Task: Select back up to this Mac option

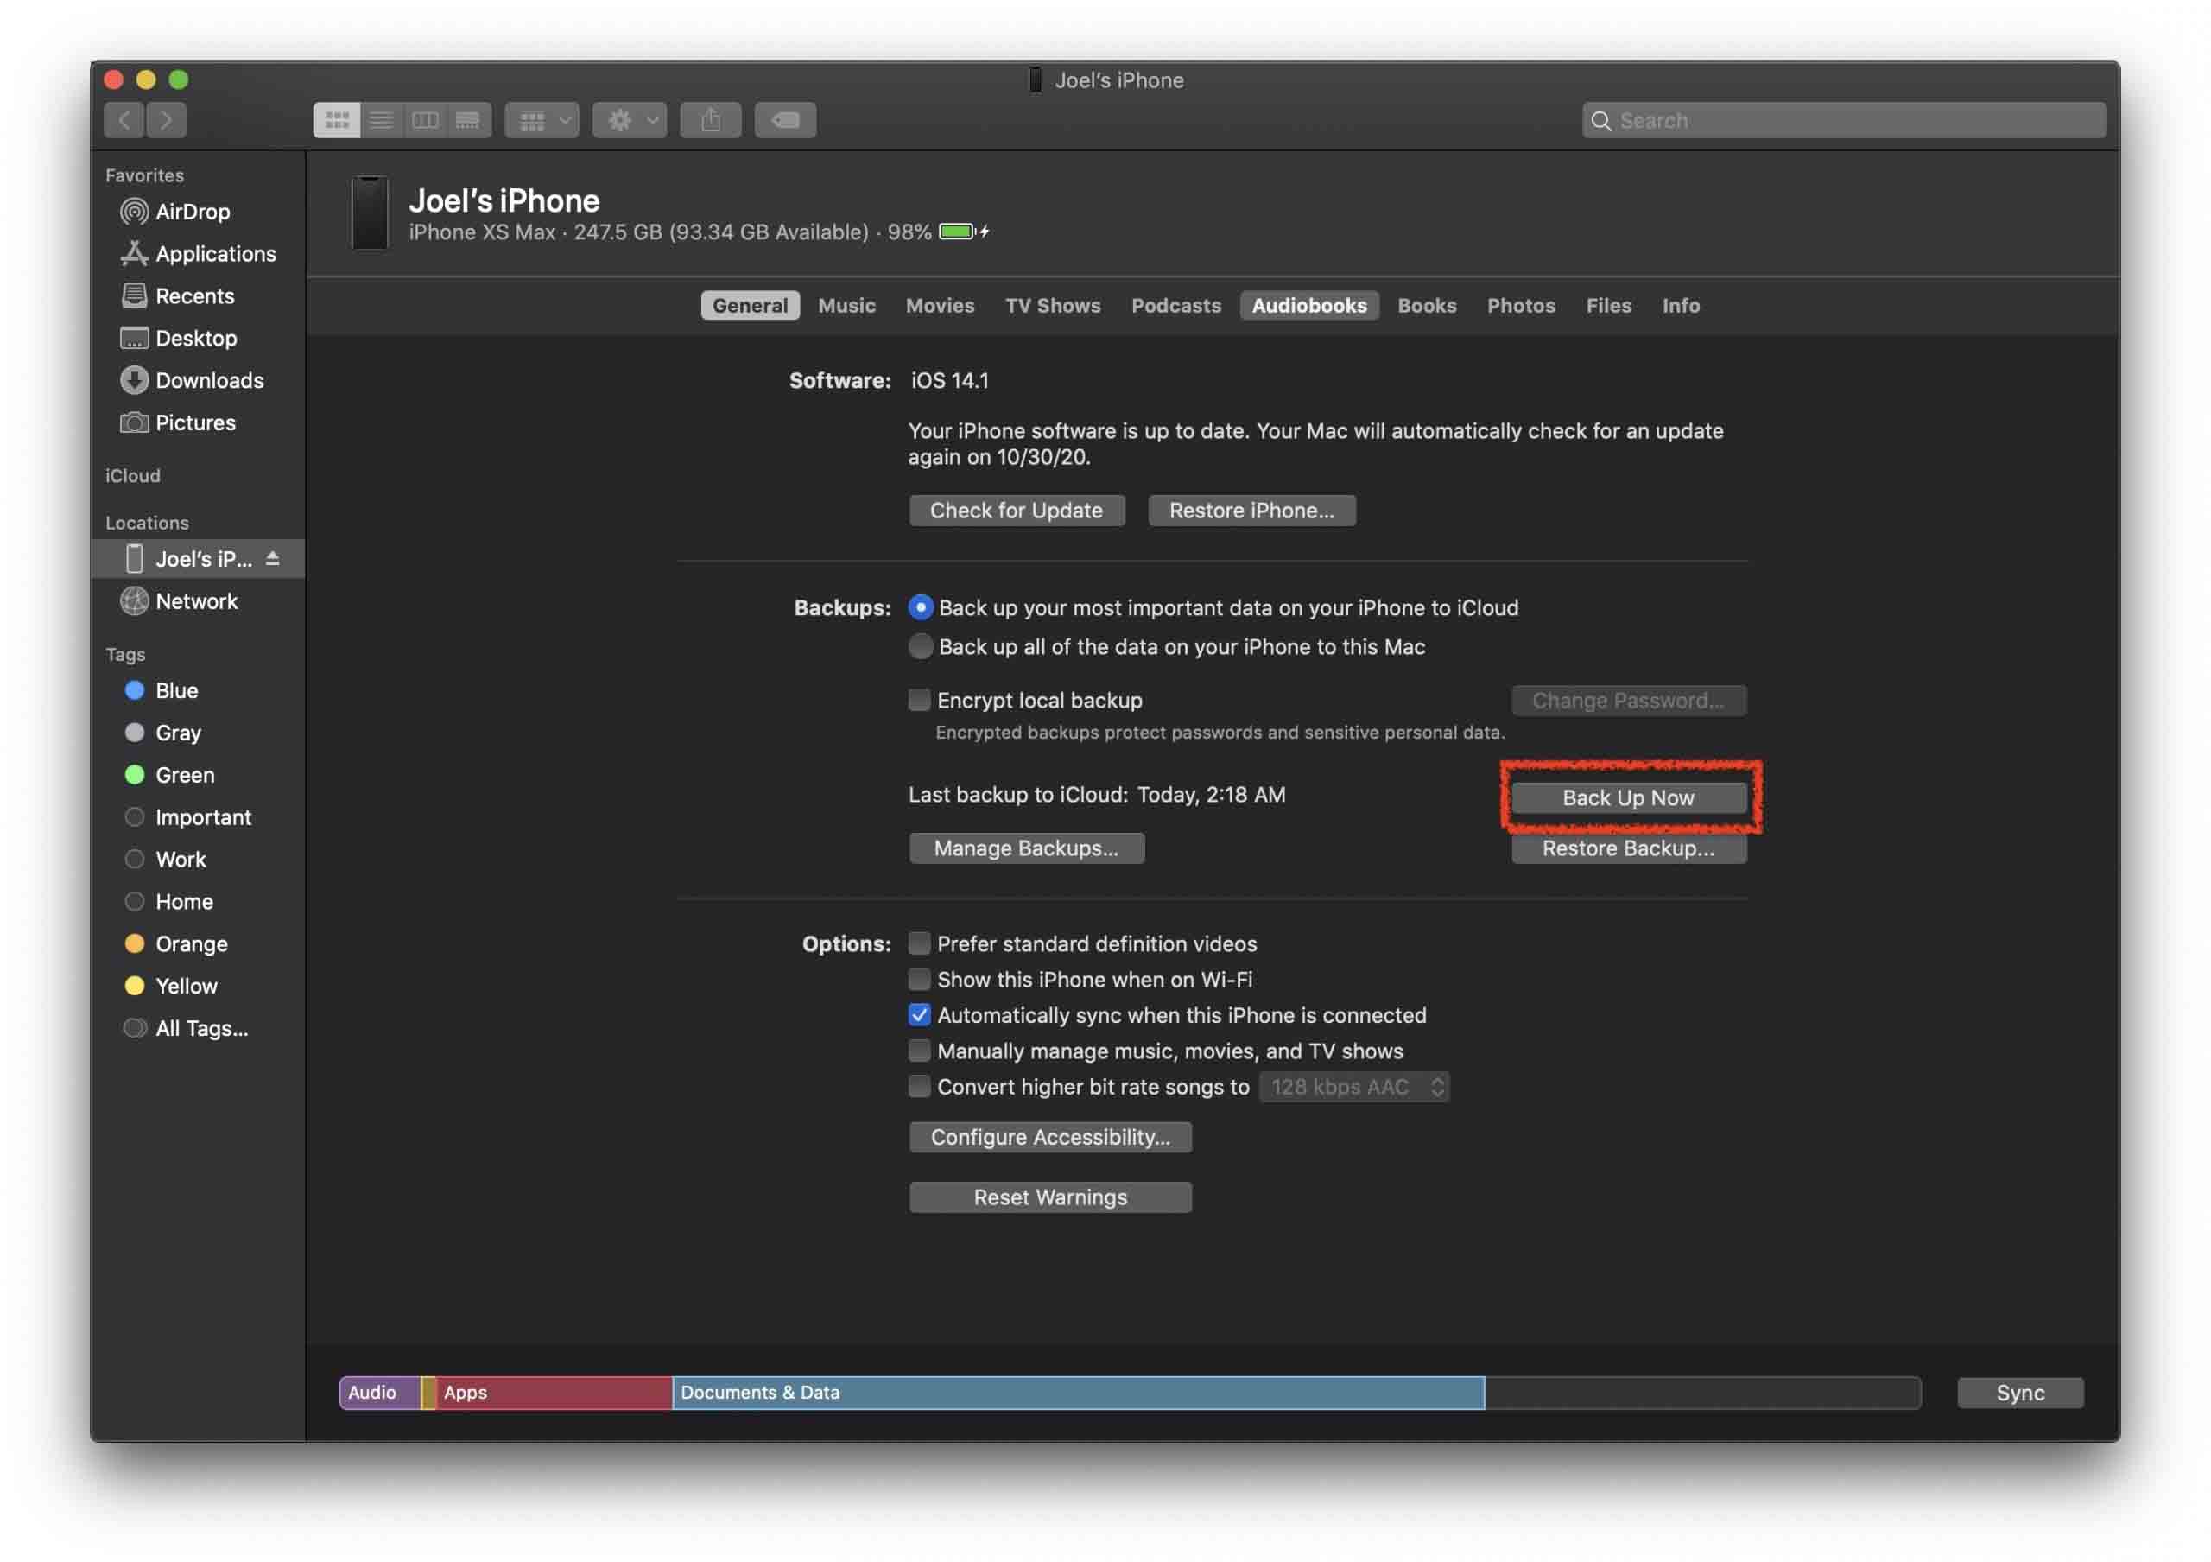Action: [x=921, y=646]
